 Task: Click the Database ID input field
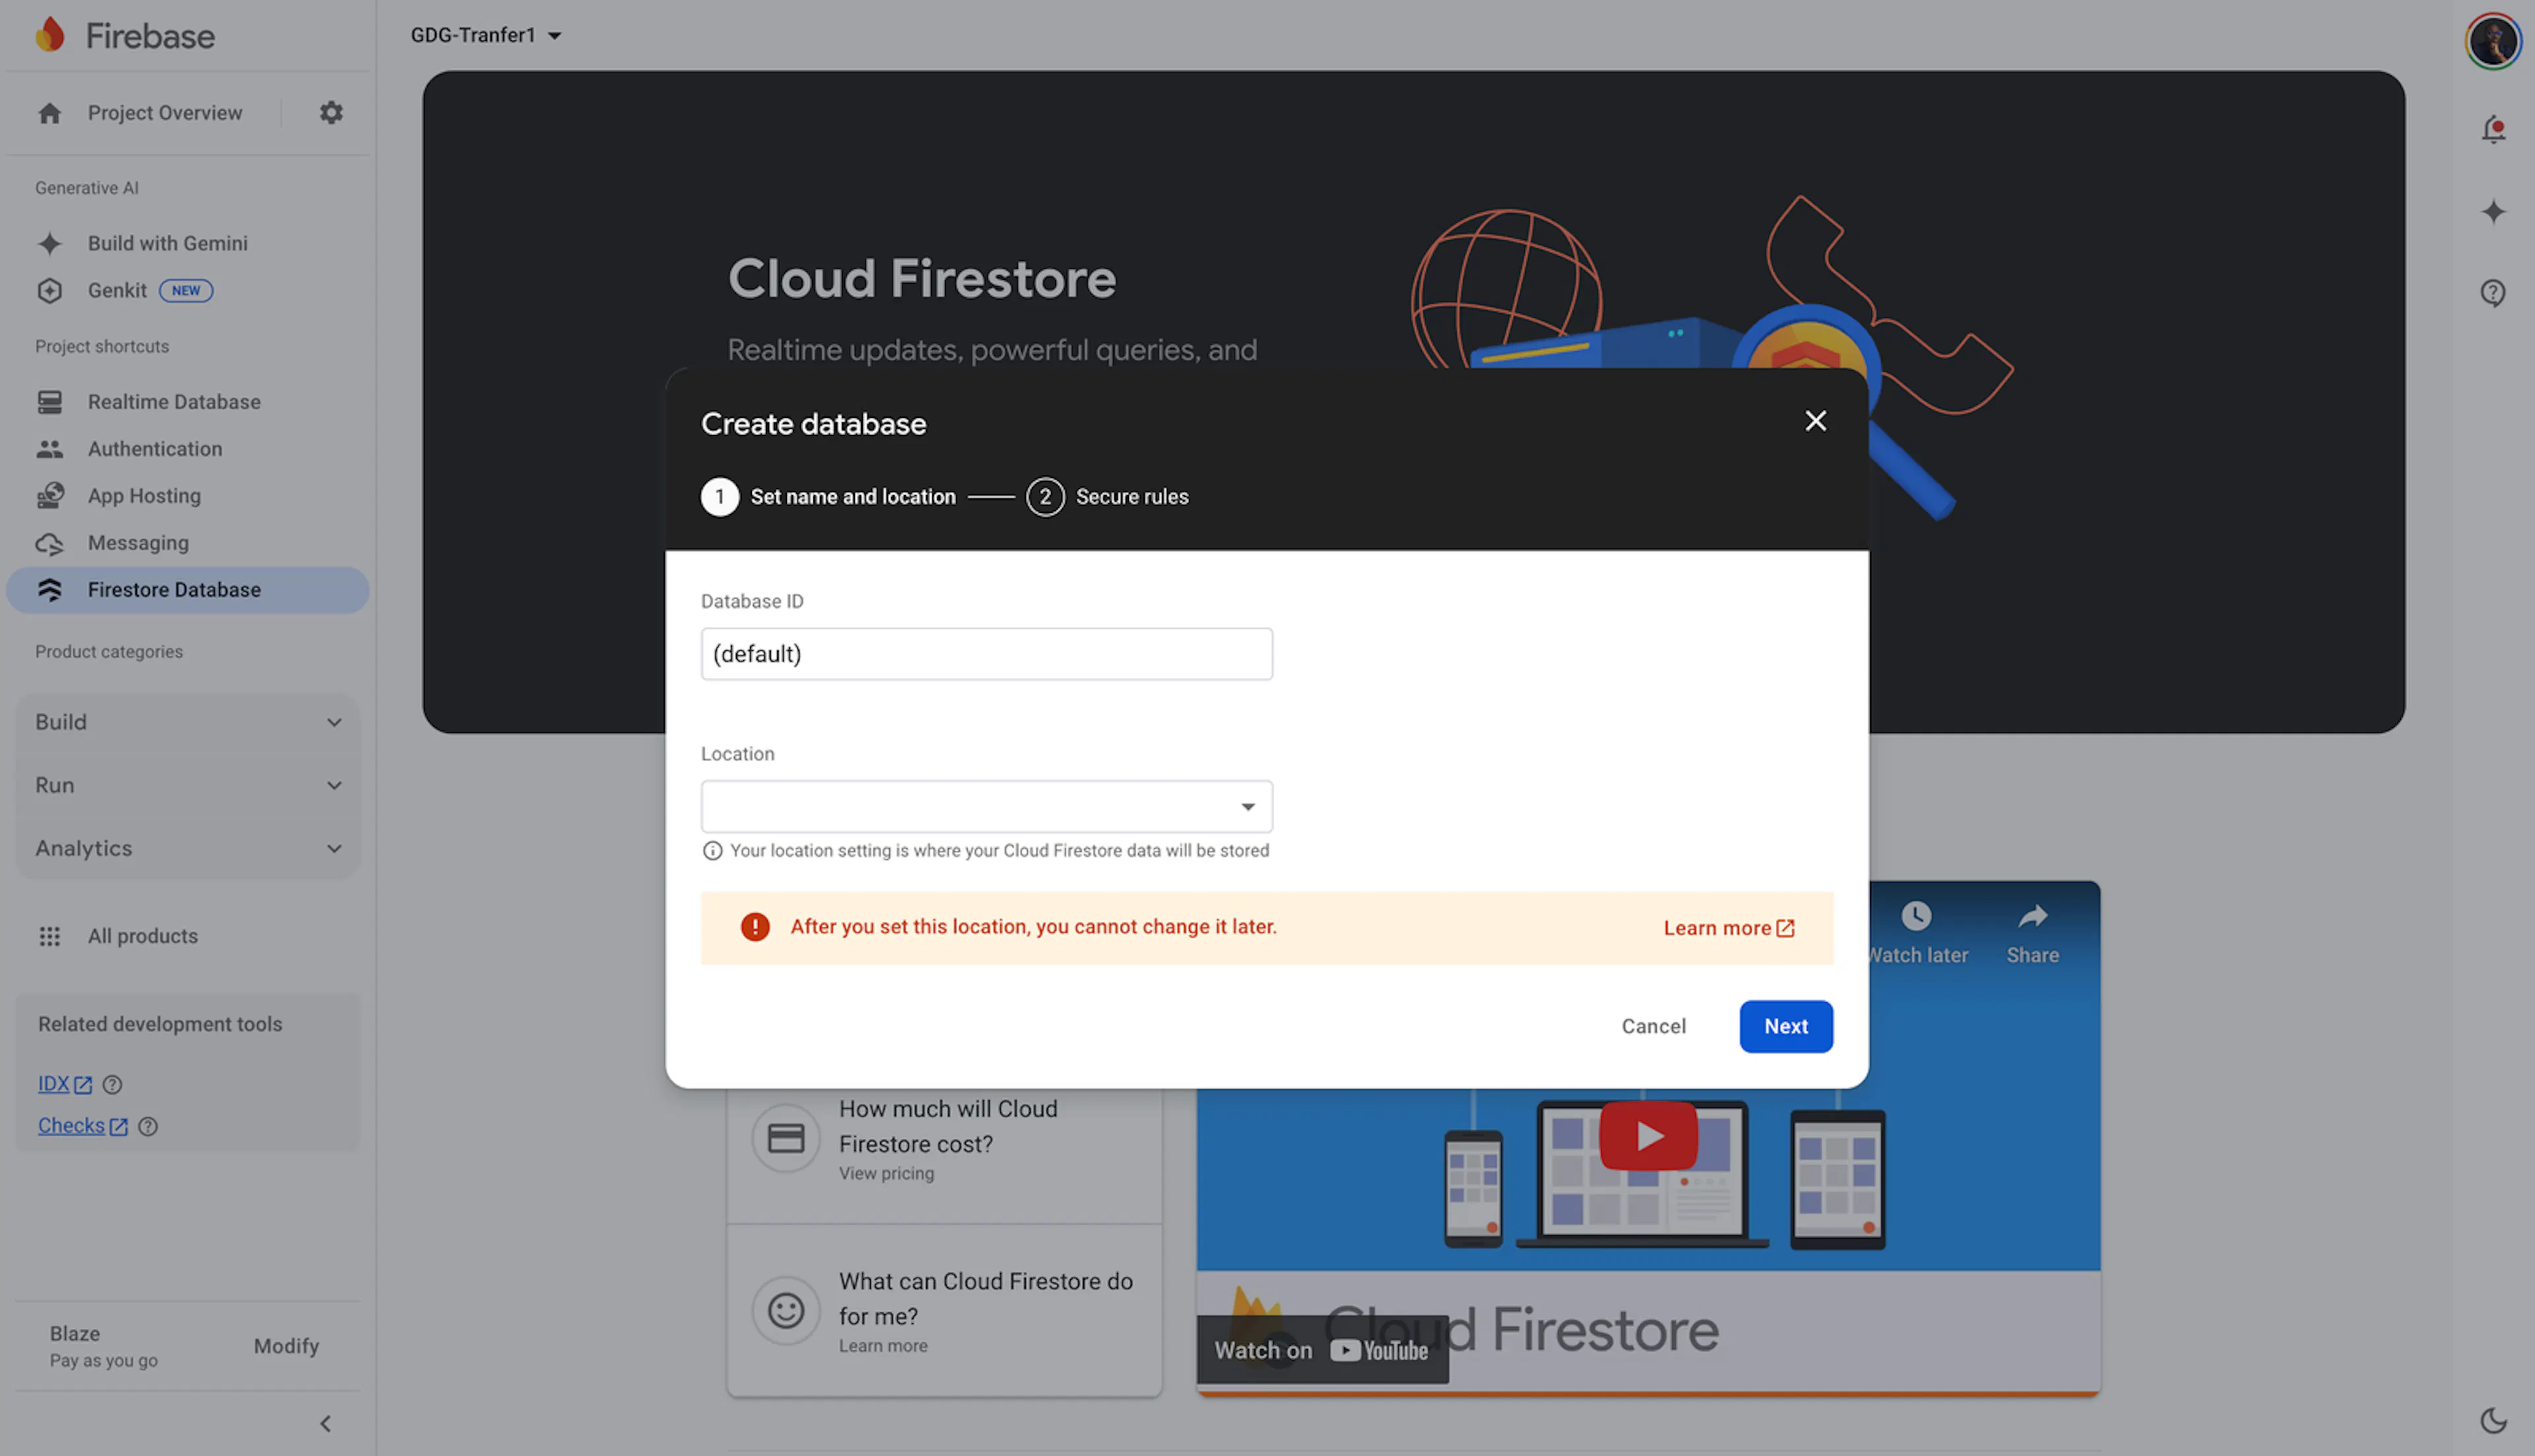pyautogui.click(x=986, y=654)
